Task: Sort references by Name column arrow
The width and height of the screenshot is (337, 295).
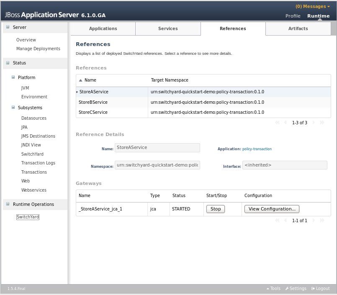Action: tap(81, 80)
